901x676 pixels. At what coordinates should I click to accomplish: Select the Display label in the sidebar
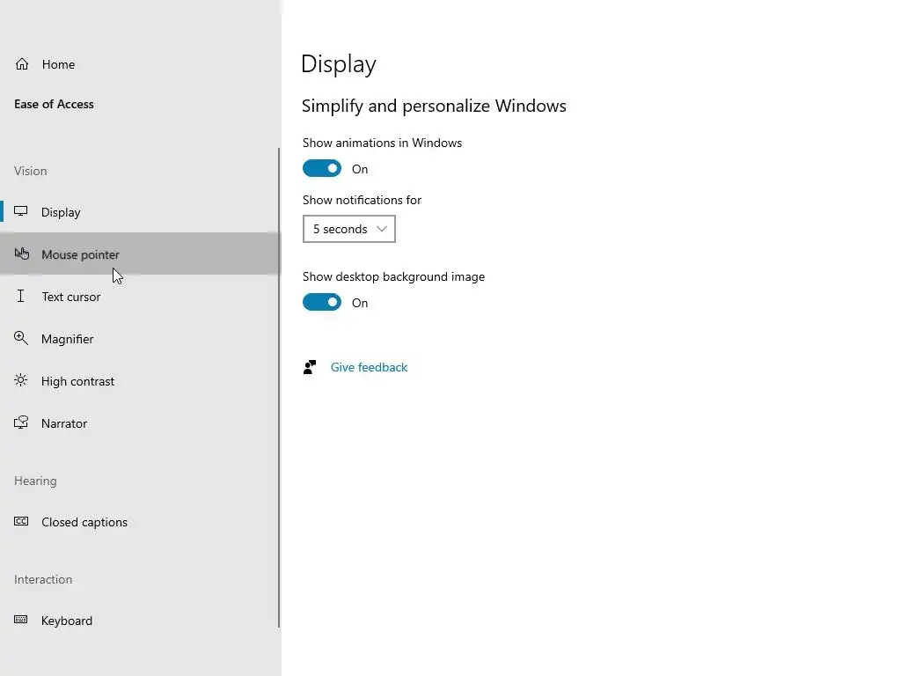click(61, 212)
